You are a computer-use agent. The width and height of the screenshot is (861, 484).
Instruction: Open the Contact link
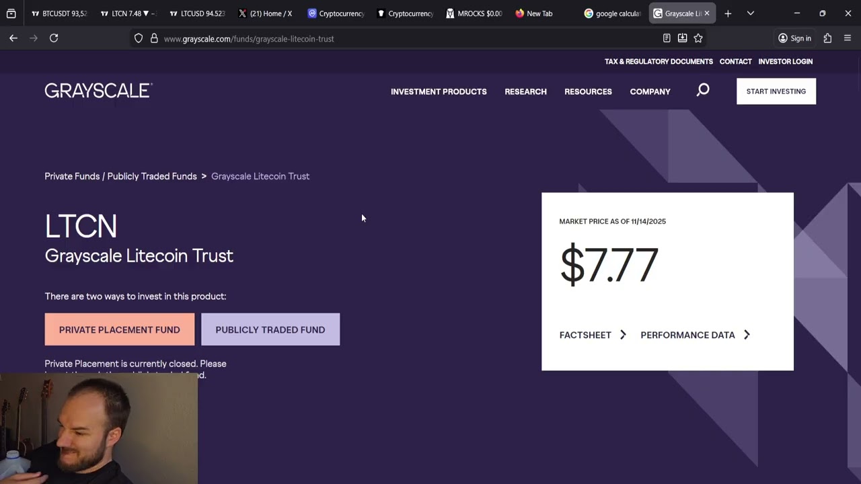(735, 61)
